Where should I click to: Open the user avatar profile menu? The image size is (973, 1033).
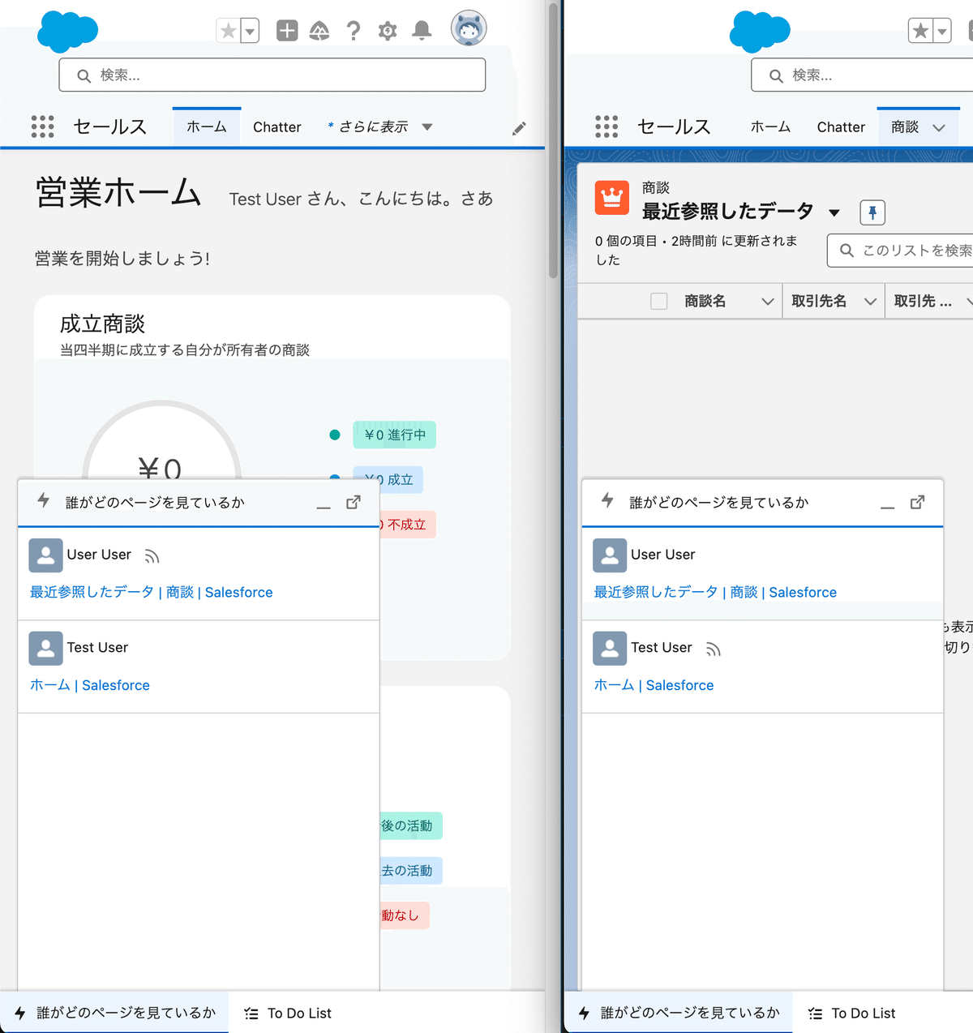click(469, 29)
